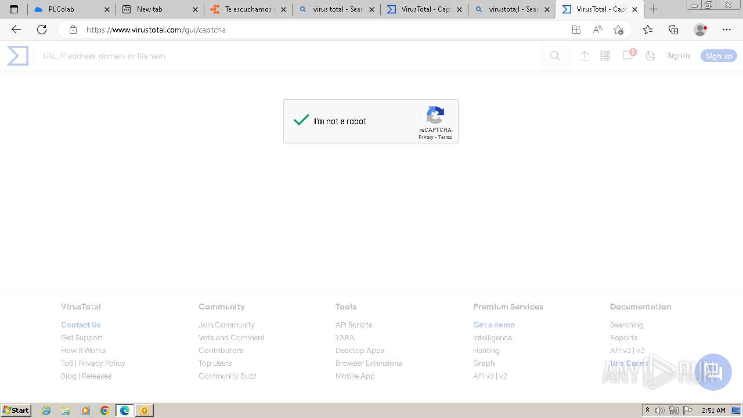Open the notifications chat icon
Image resolution: width=743 pixels, height=418 pixels.
click(x=628, y=56)
